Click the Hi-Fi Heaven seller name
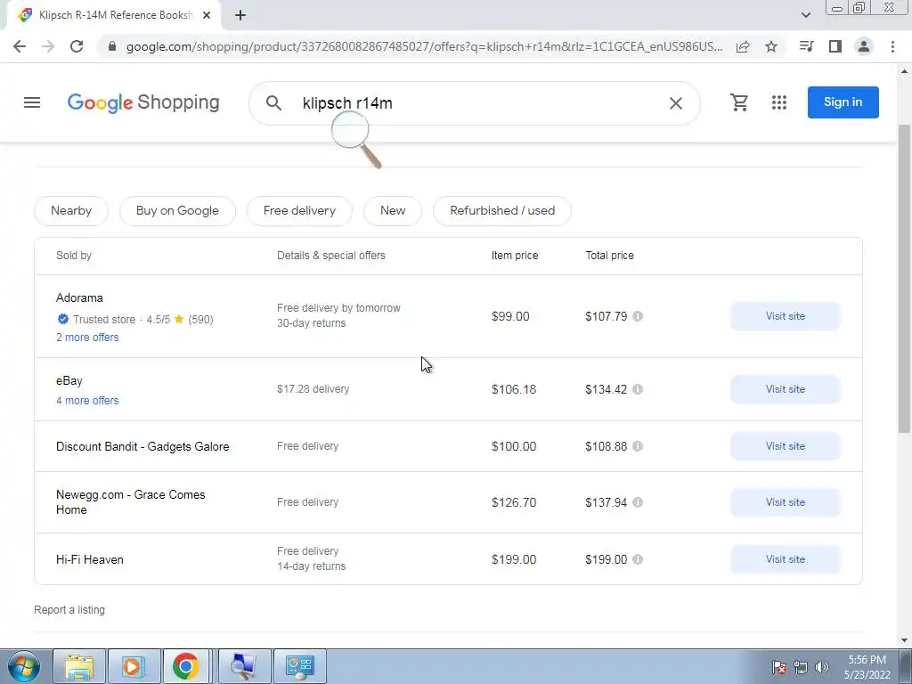912x684 pixels. coord(90,559)
